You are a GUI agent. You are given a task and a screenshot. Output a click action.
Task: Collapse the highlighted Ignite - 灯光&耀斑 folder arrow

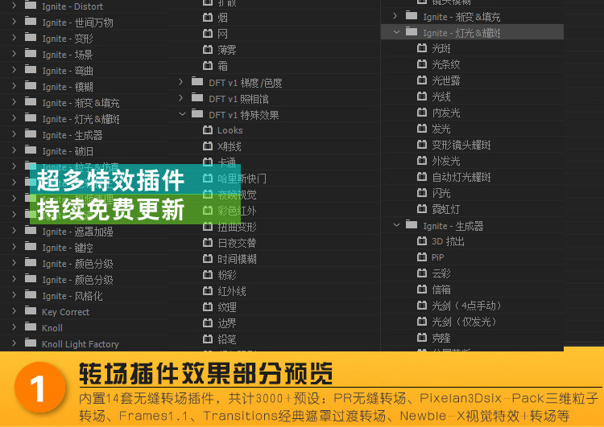click(396, 32)
